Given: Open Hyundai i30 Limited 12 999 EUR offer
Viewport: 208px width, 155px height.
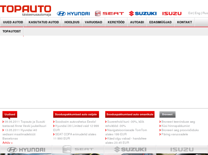Looking at the screenshot, I should tap(76, 128).
